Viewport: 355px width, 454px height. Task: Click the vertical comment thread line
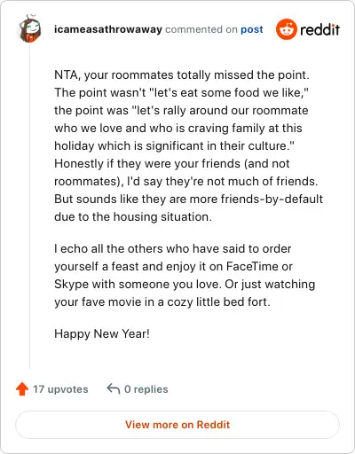pyautogui.click(x=29, y=206)
